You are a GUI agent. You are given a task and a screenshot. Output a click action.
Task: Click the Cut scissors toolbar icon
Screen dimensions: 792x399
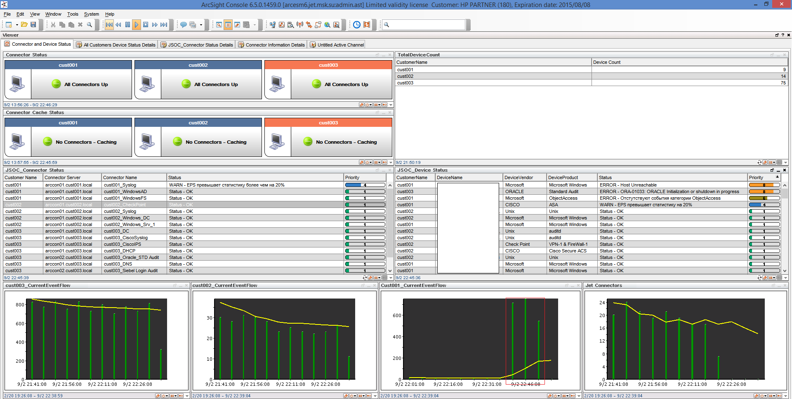pyautogui.click(x=53, y=25)
